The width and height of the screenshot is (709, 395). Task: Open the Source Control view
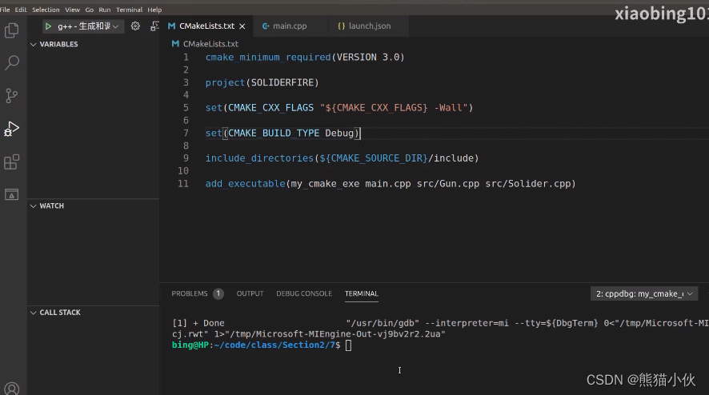pyautogui.click(x=12, y=95)
